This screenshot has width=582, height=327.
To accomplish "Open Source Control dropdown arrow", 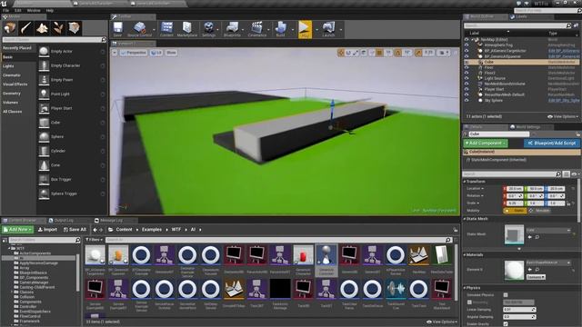I will point(154,29).
